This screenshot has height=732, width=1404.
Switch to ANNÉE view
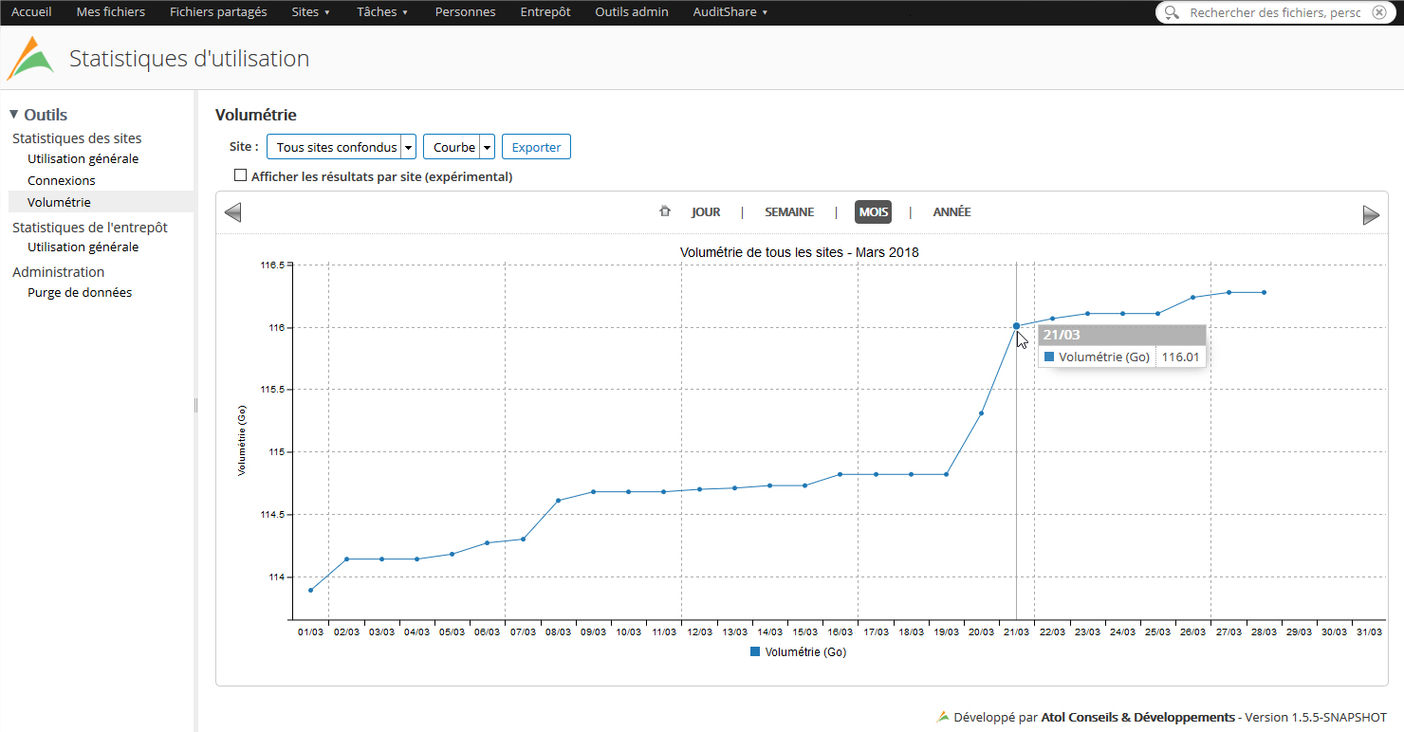[x=951, y=212]
